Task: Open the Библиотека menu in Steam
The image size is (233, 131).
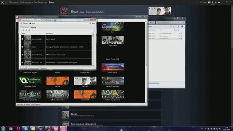Action: (26, 3)
